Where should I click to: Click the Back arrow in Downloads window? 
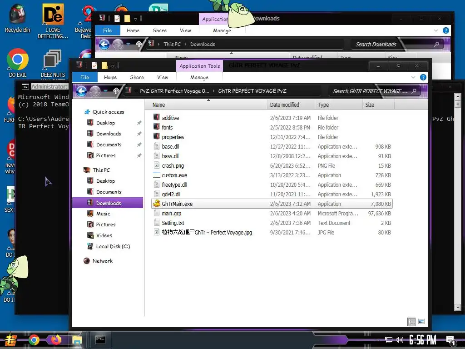point(104,45)
